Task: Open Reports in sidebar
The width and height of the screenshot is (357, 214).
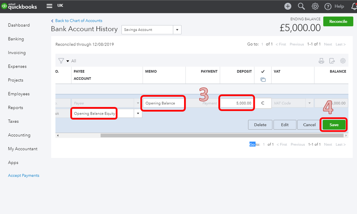Action: pyautogui.click(x=15, y=108)
